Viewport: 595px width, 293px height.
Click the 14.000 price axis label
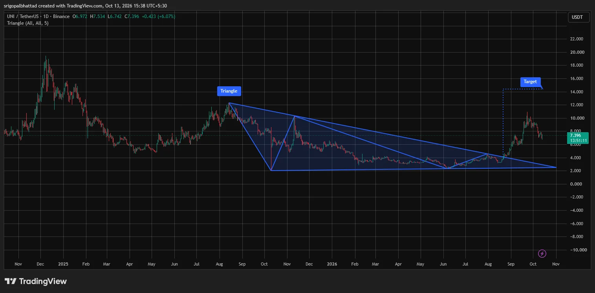576,92
